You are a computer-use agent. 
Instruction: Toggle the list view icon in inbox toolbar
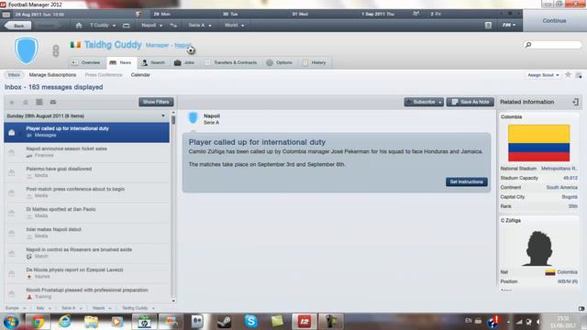point(39,102)
